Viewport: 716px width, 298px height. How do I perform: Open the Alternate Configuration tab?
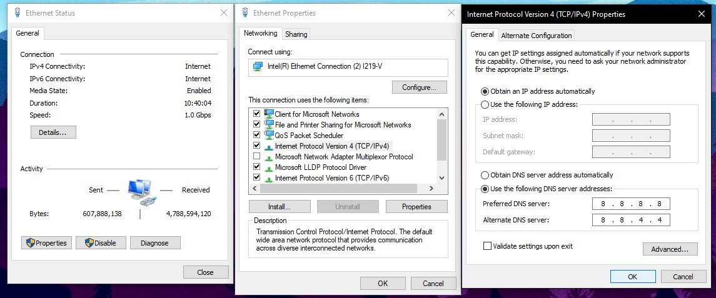(x=537, y=36)
